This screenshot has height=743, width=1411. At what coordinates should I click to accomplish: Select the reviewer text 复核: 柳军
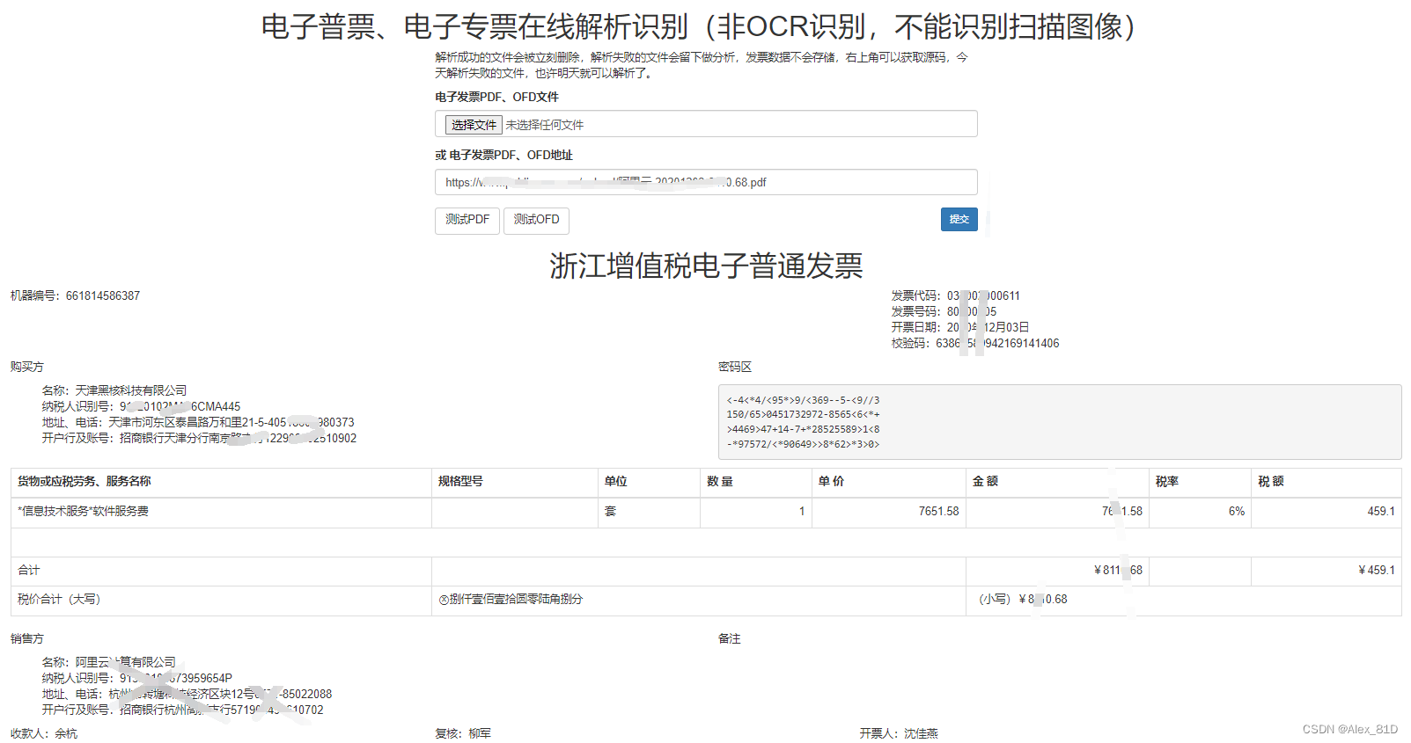click(x=463, y=733)
